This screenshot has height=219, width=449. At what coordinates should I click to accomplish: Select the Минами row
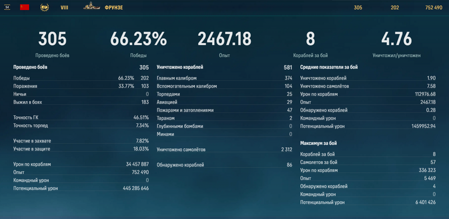point(224,134)
